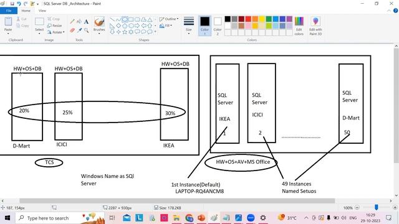Image resolution: width=399 pixels, height=224 pixels.
Task: Open Edit with Paint 3D
Action: point(315,26)
